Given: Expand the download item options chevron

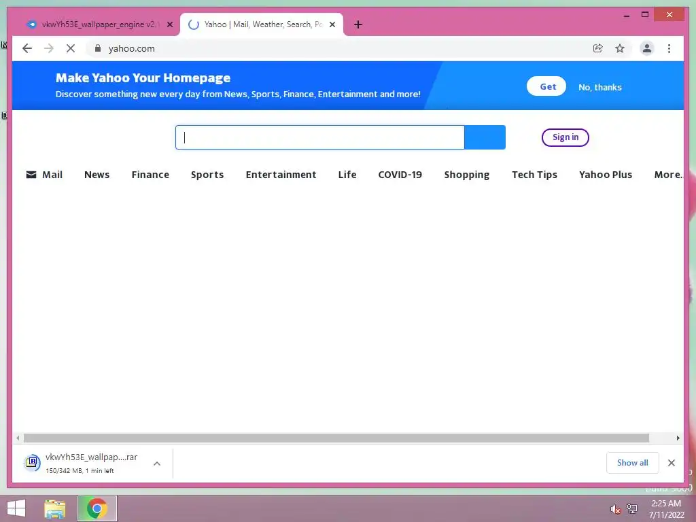Looking at the screenshot, I should pos(157,464).
